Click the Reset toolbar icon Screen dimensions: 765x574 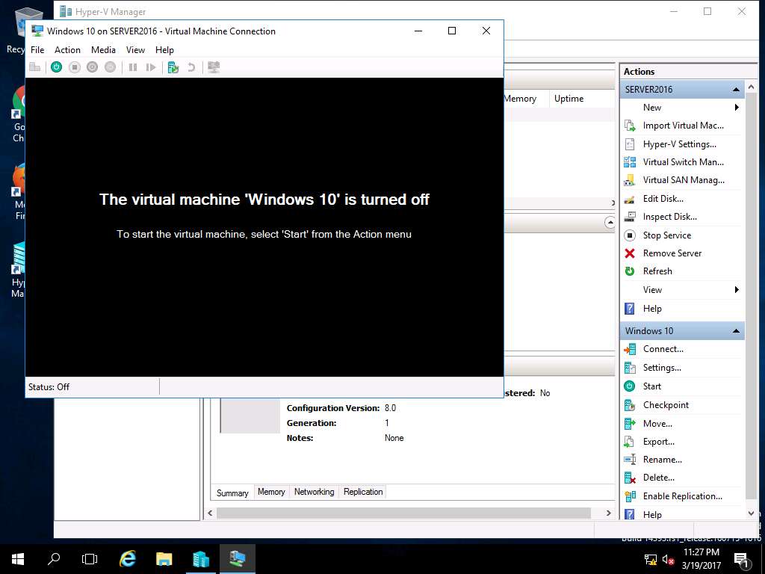(151, 67)
